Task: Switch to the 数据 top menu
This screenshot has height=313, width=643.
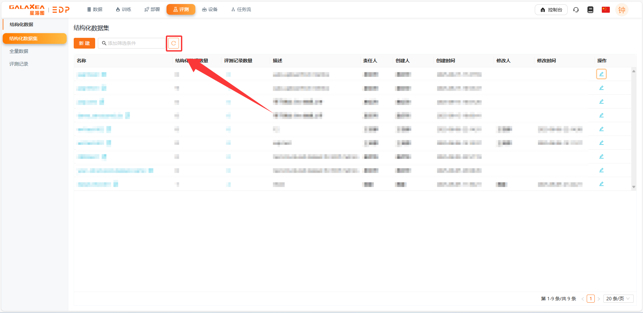Action: point(94,9)
